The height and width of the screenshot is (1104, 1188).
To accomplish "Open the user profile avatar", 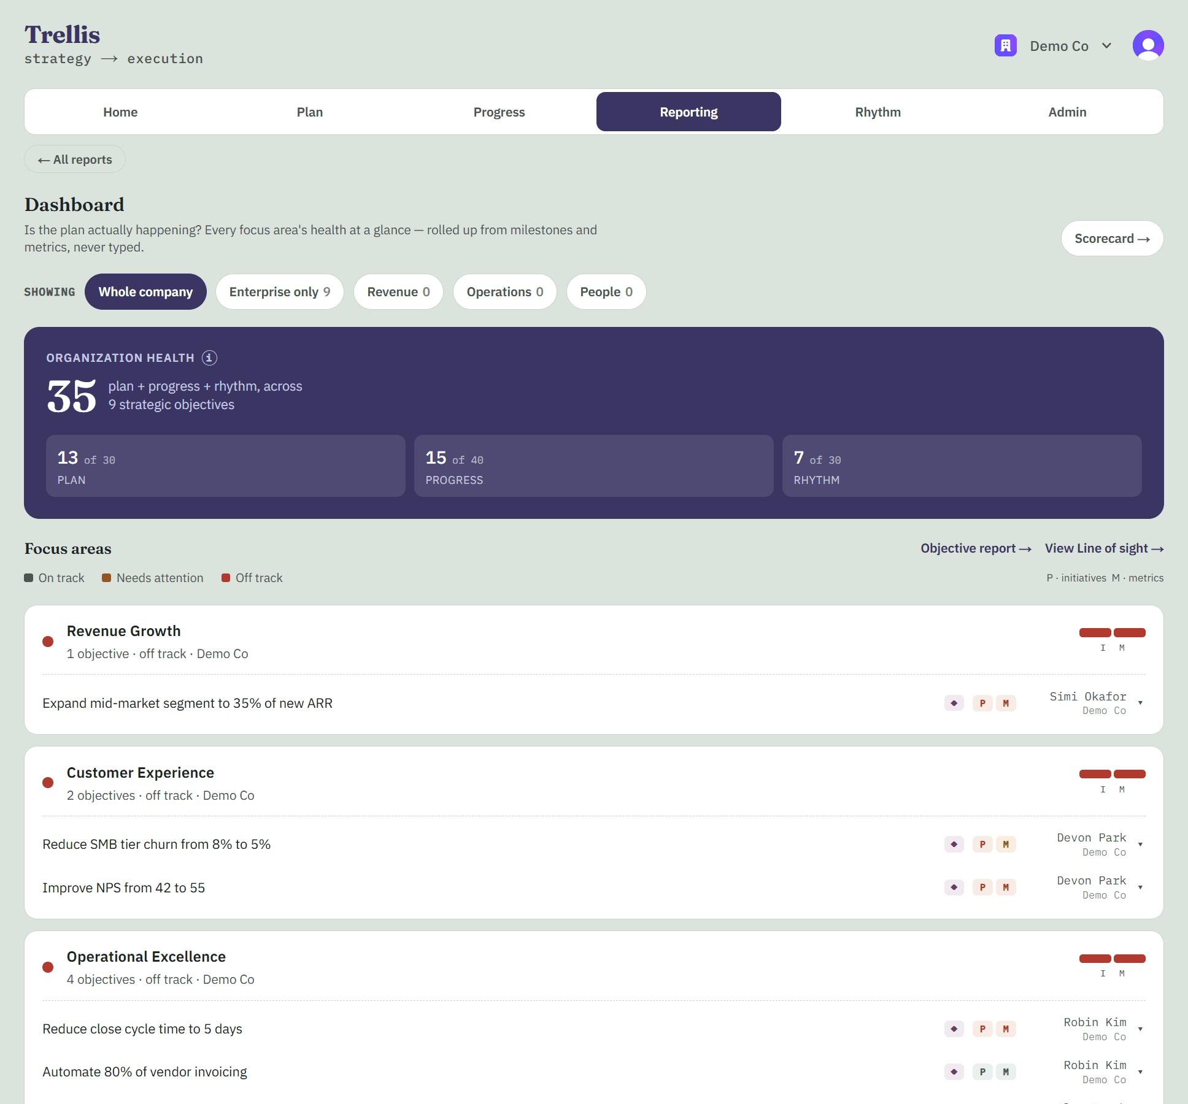I will tap(1147, 45).
